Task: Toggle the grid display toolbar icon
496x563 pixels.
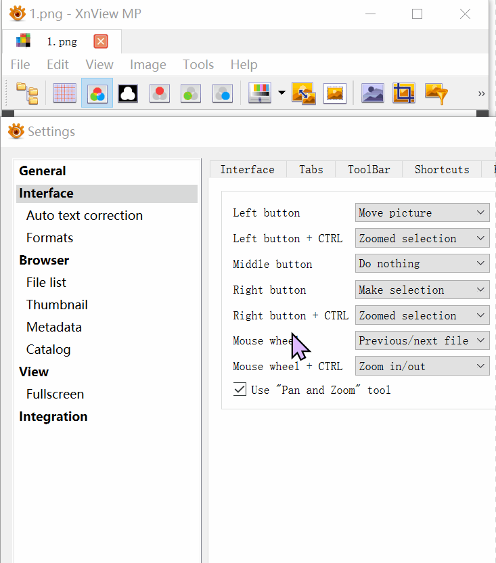Action: point(65,93)
